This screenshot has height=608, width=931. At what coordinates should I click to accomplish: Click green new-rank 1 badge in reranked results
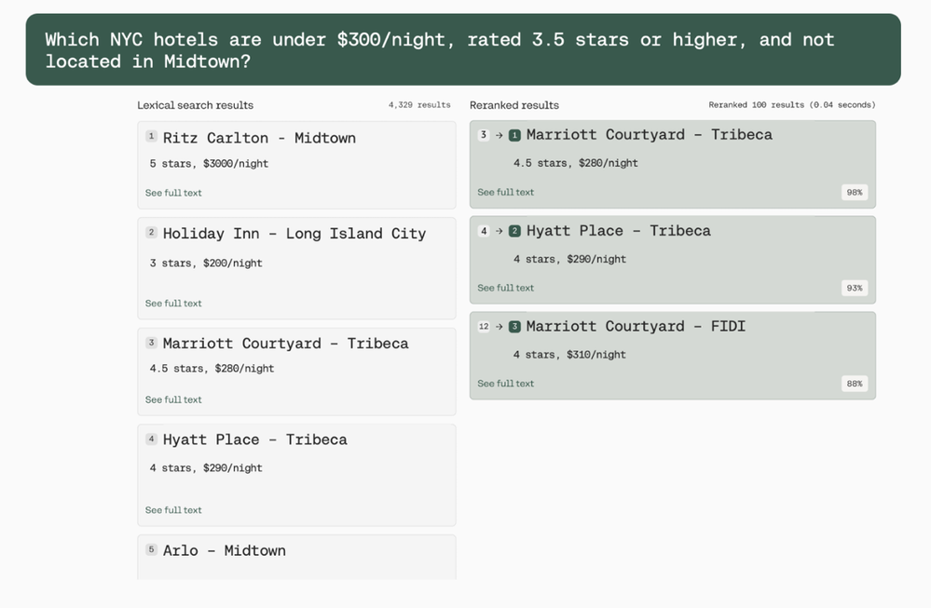(514, 135)
